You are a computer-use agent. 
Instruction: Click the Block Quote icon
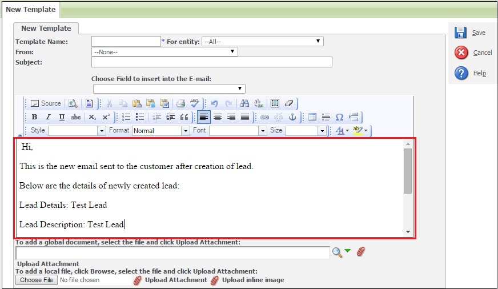point(184,117)
